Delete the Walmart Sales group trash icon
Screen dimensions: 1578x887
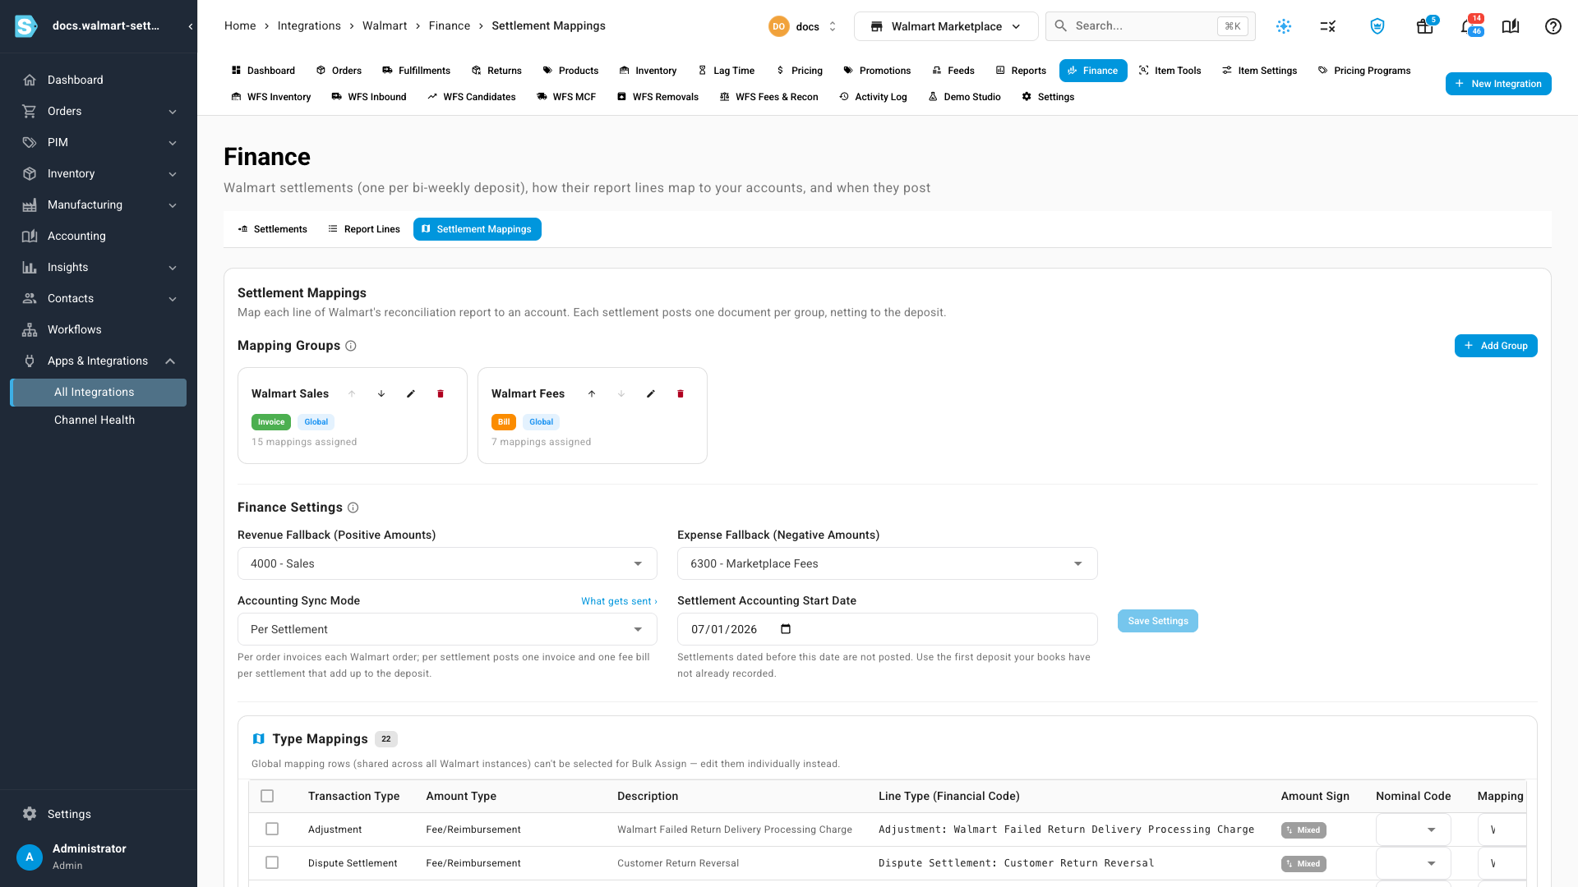(441, 394)
